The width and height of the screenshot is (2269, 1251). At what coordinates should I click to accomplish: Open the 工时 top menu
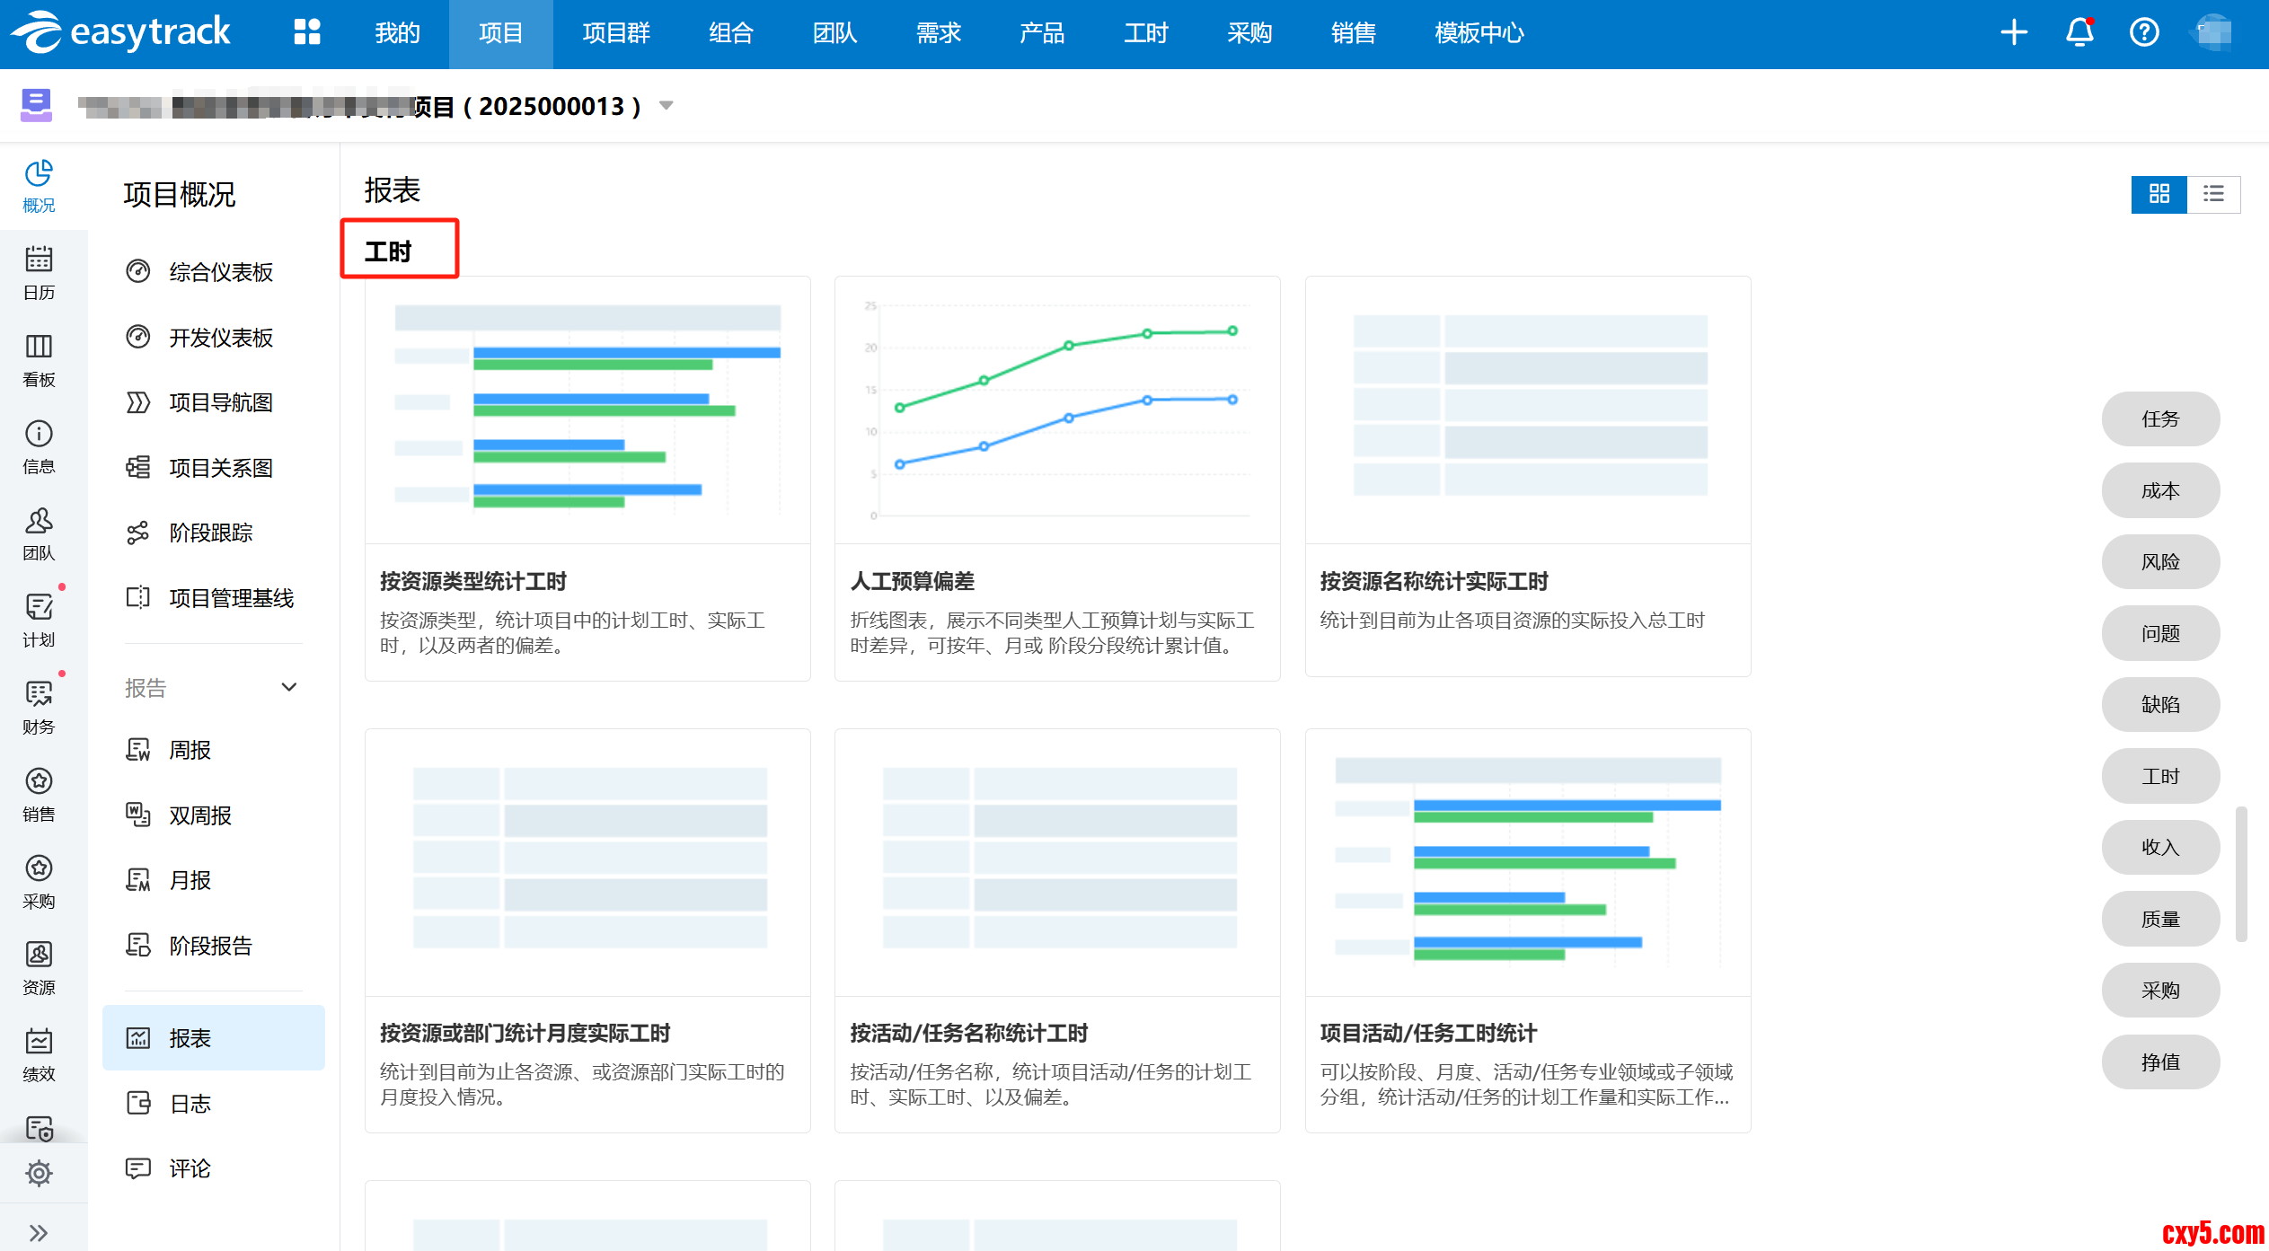click(1145, 33)
